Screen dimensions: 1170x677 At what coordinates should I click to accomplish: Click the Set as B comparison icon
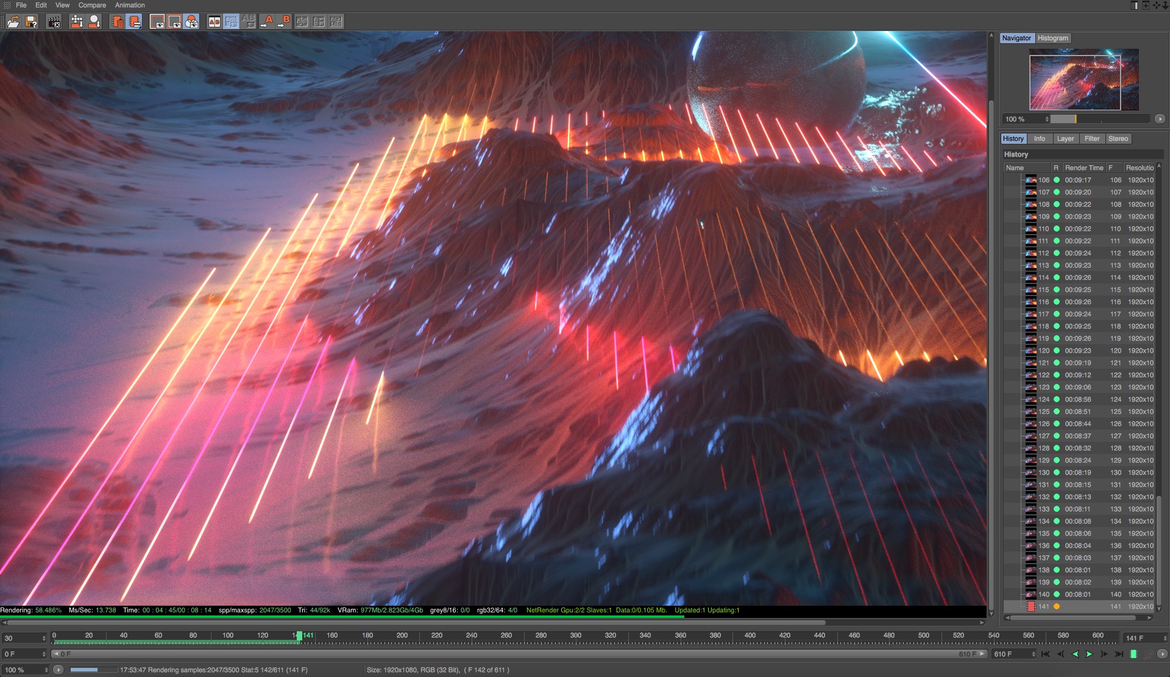284,22
